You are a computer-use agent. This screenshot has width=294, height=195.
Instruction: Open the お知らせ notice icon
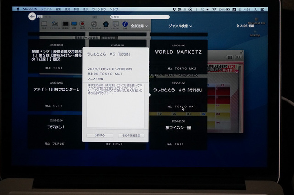tap(115, 25)
